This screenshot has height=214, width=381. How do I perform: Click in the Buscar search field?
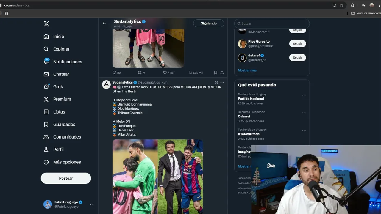272,23
